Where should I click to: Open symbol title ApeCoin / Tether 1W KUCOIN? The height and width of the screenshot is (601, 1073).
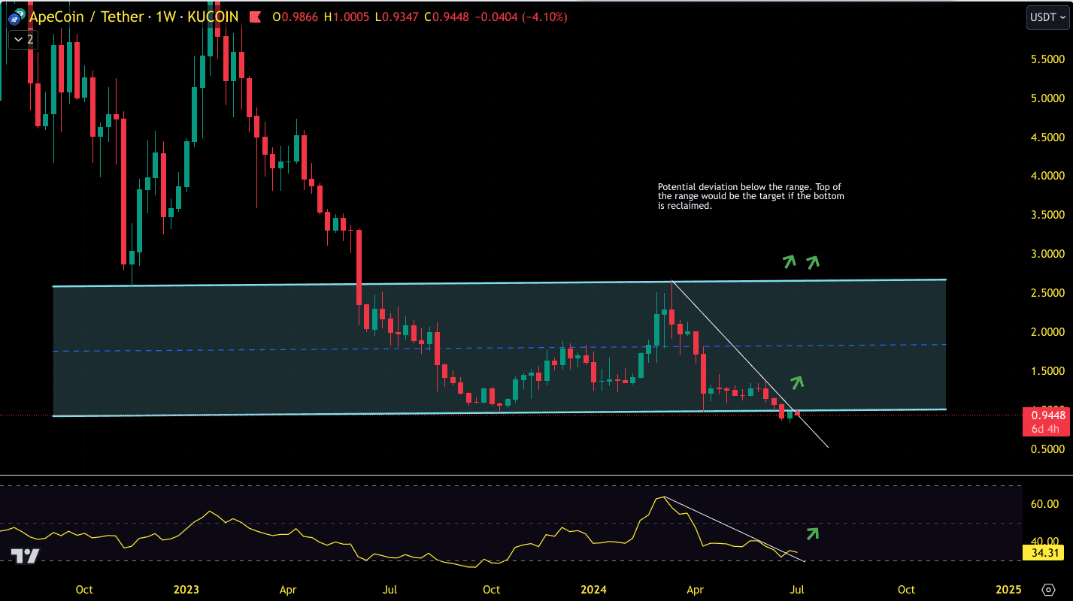134,17
